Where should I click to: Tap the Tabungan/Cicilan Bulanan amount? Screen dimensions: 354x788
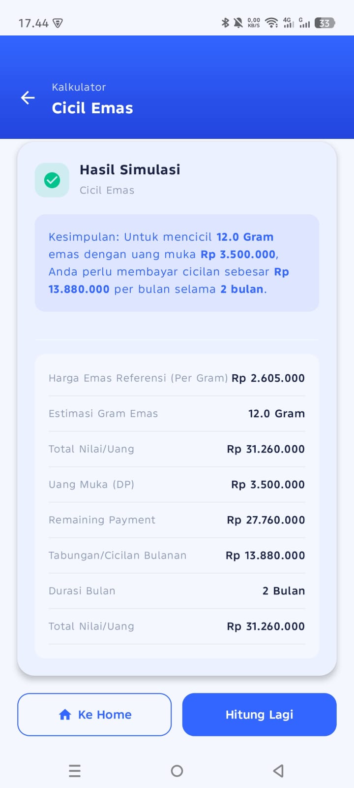click(x=265, y=556)
